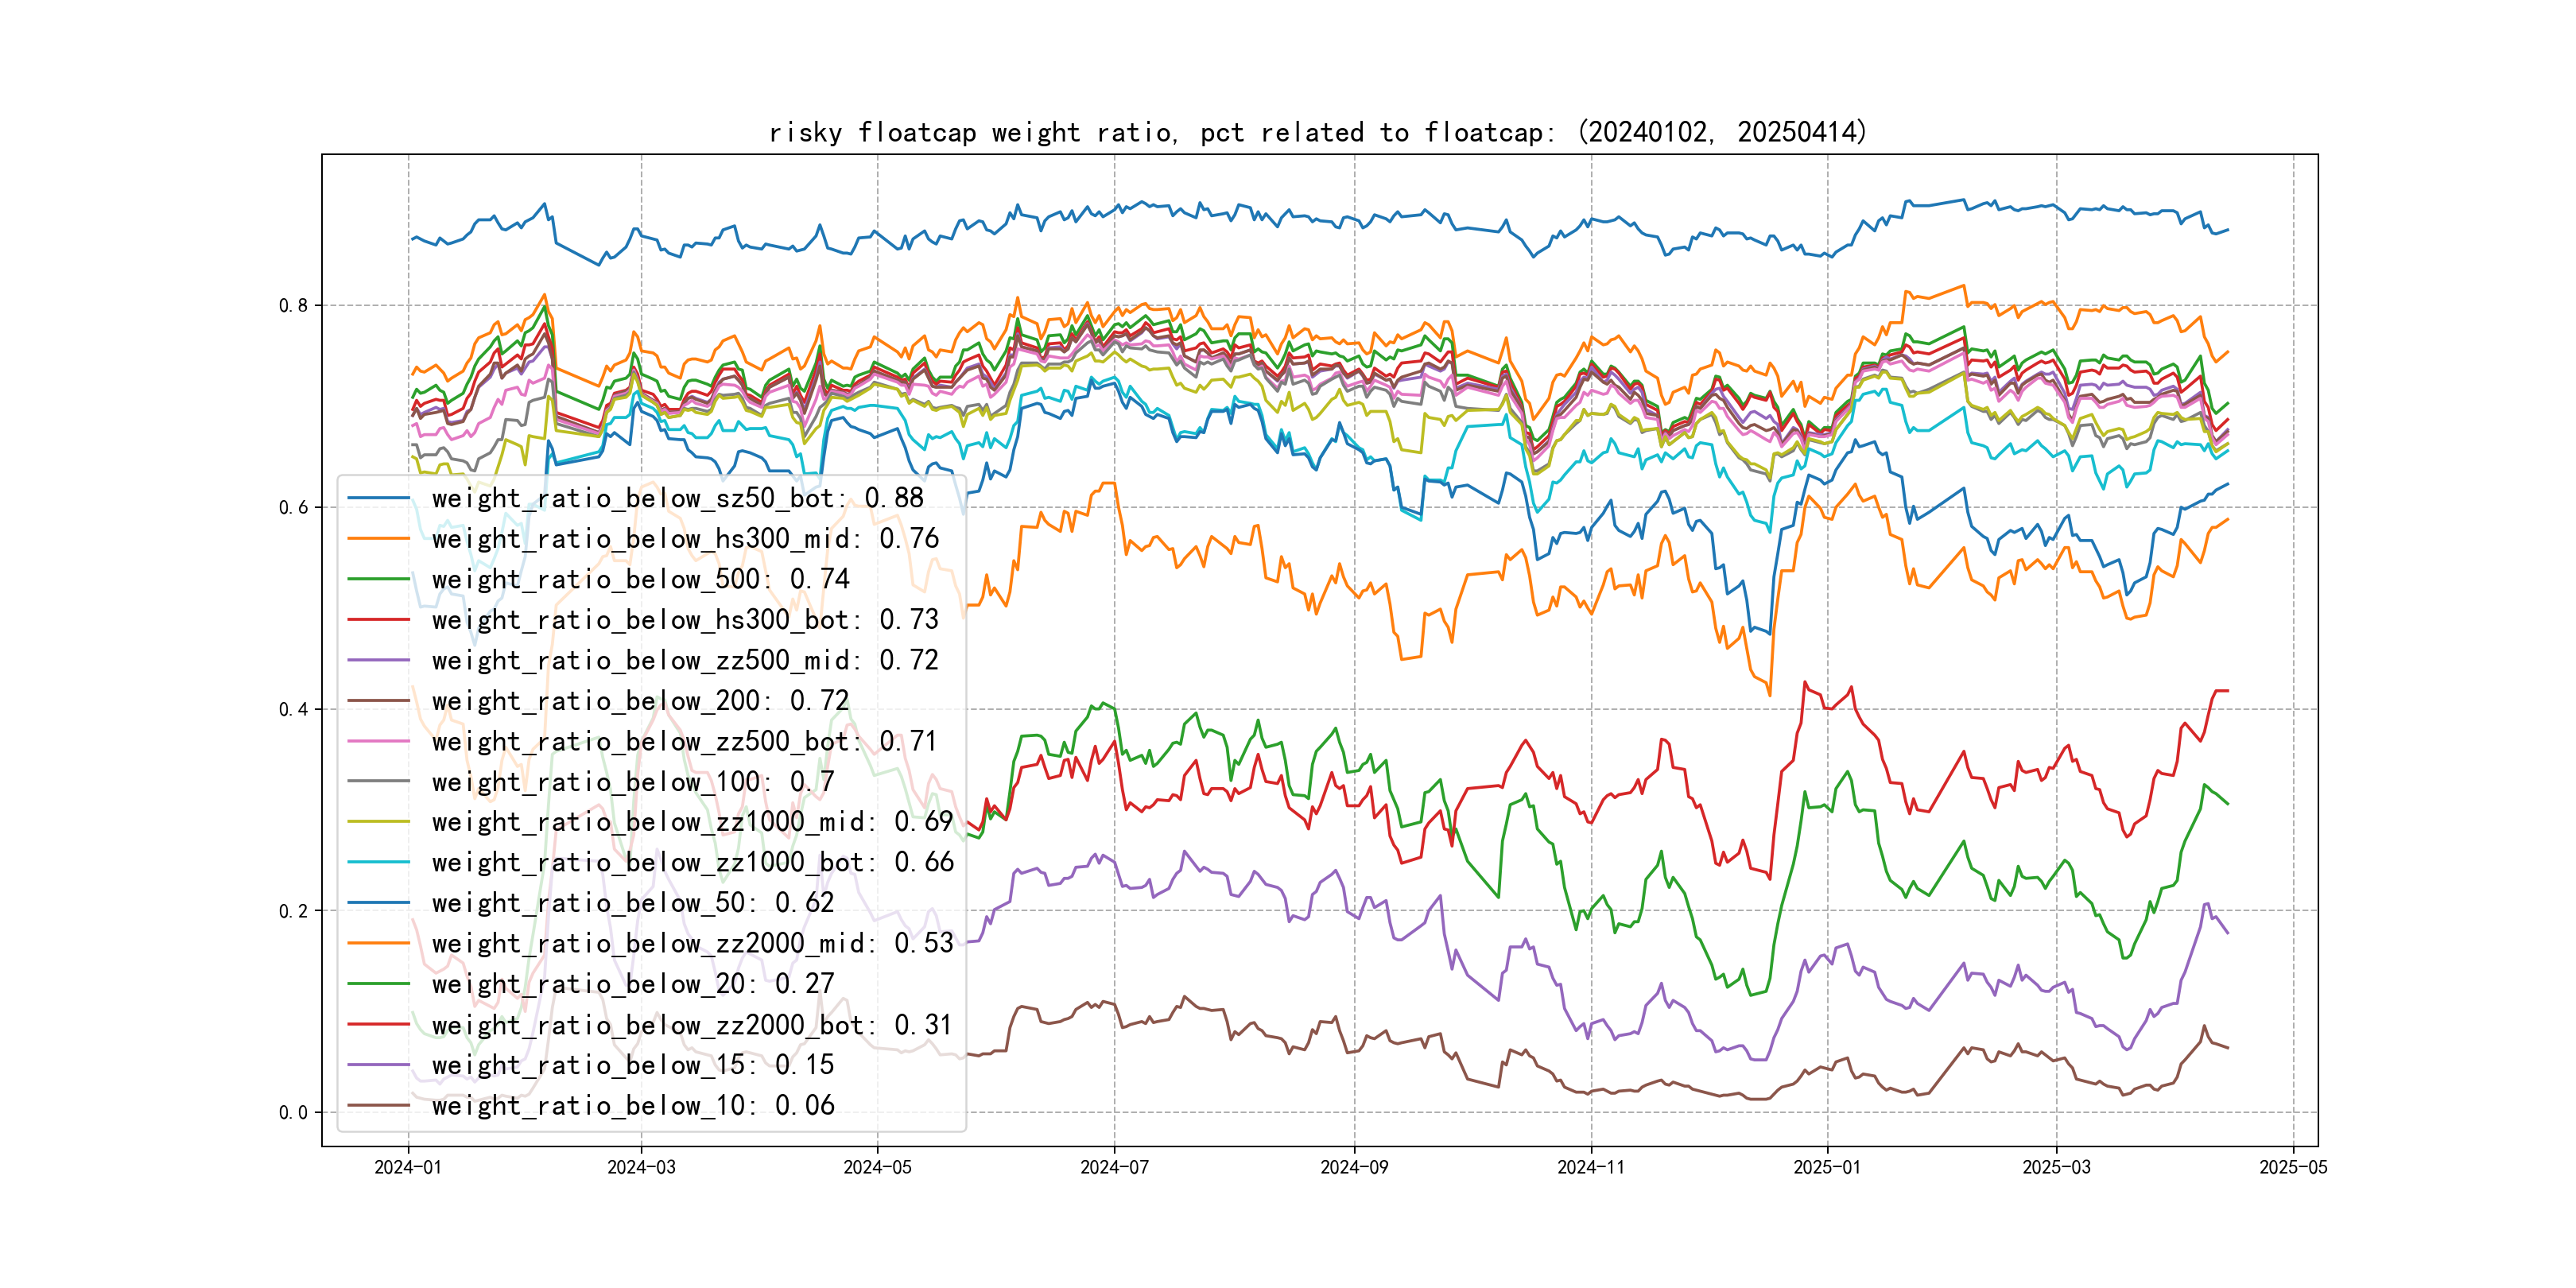The height and width of the screenshot is (1288, 2576).
Task: Click the 0.0 y-axis tick label
Action: (x=293, y=1113)
